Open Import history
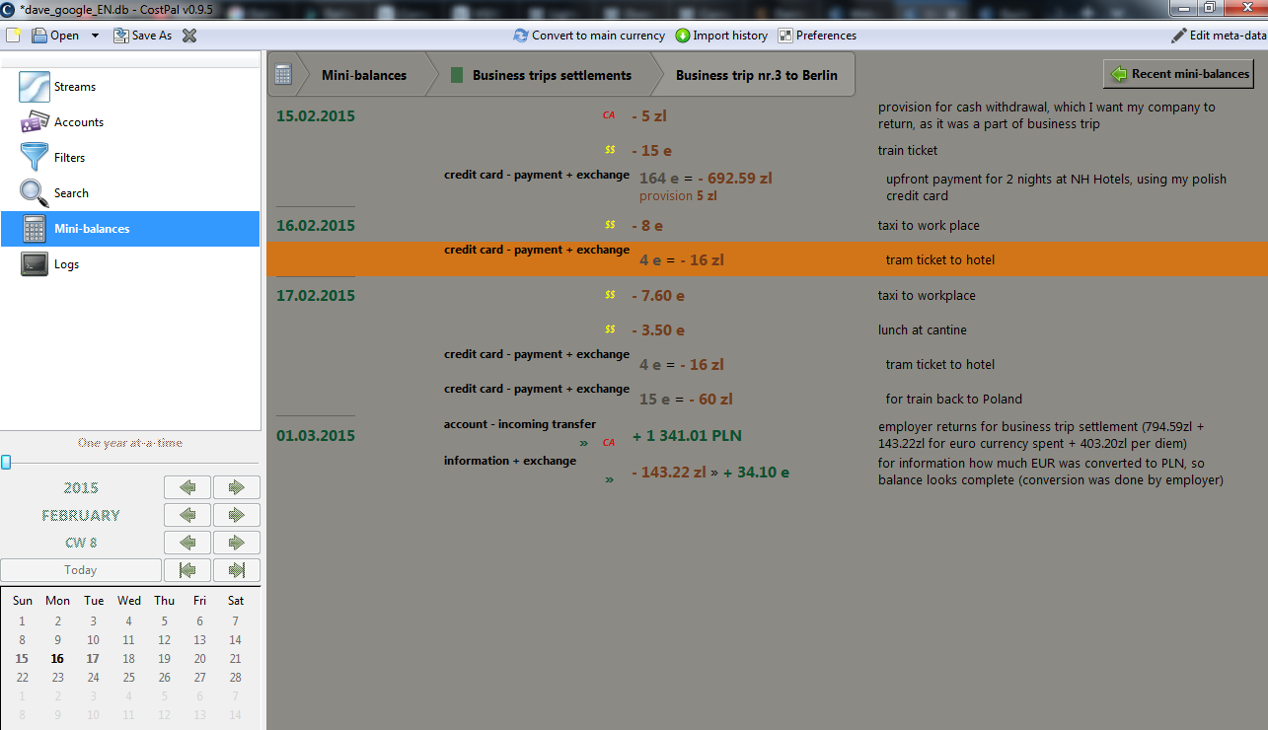1268x730 pixels. [721, 36]
